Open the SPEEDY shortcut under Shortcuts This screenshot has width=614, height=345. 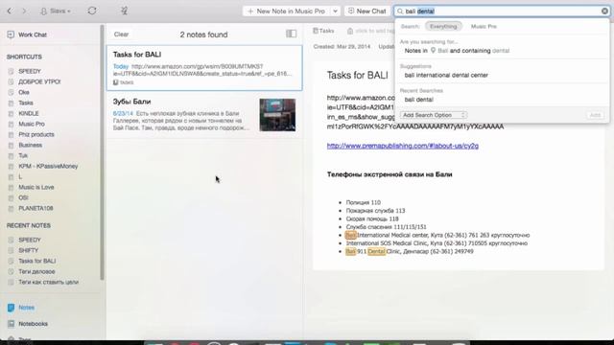[x=30, y=71]
